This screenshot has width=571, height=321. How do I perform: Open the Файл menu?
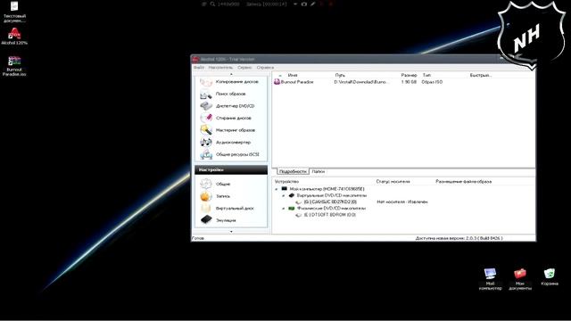coord(199,68)
